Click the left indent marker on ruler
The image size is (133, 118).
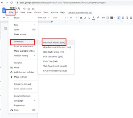click(x=52, y=22)
